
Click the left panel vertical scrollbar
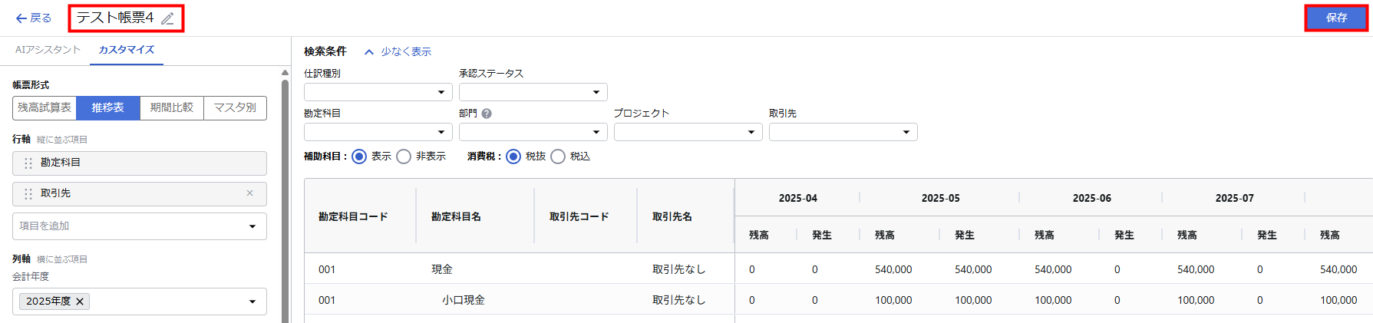tap(285, 192)
